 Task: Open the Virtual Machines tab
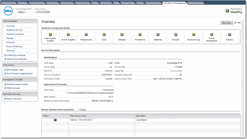37,3
